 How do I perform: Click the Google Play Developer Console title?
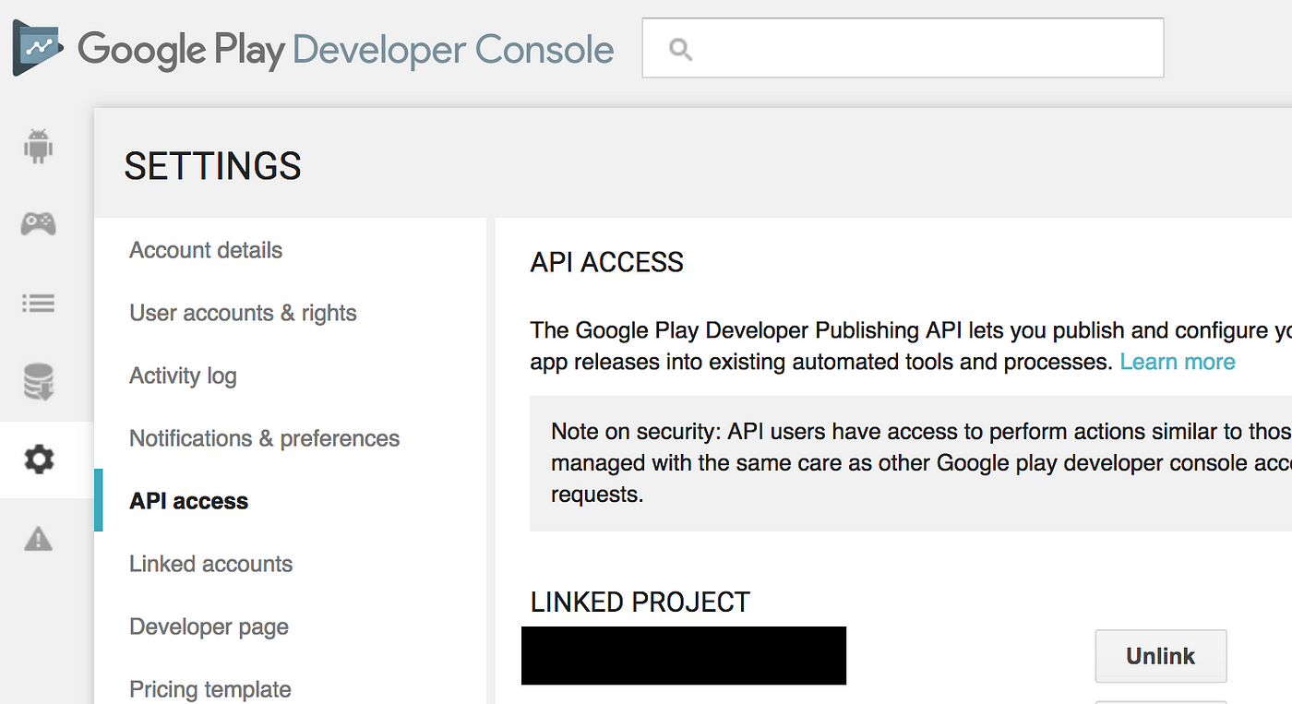tap(345, 49)
